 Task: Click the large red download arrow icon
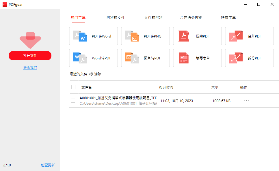30,40
